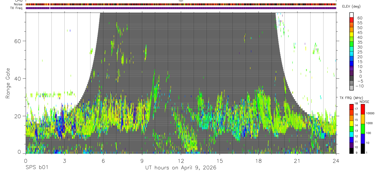
Task: Click x-axis tick label '21'
Action: [297, 161]
